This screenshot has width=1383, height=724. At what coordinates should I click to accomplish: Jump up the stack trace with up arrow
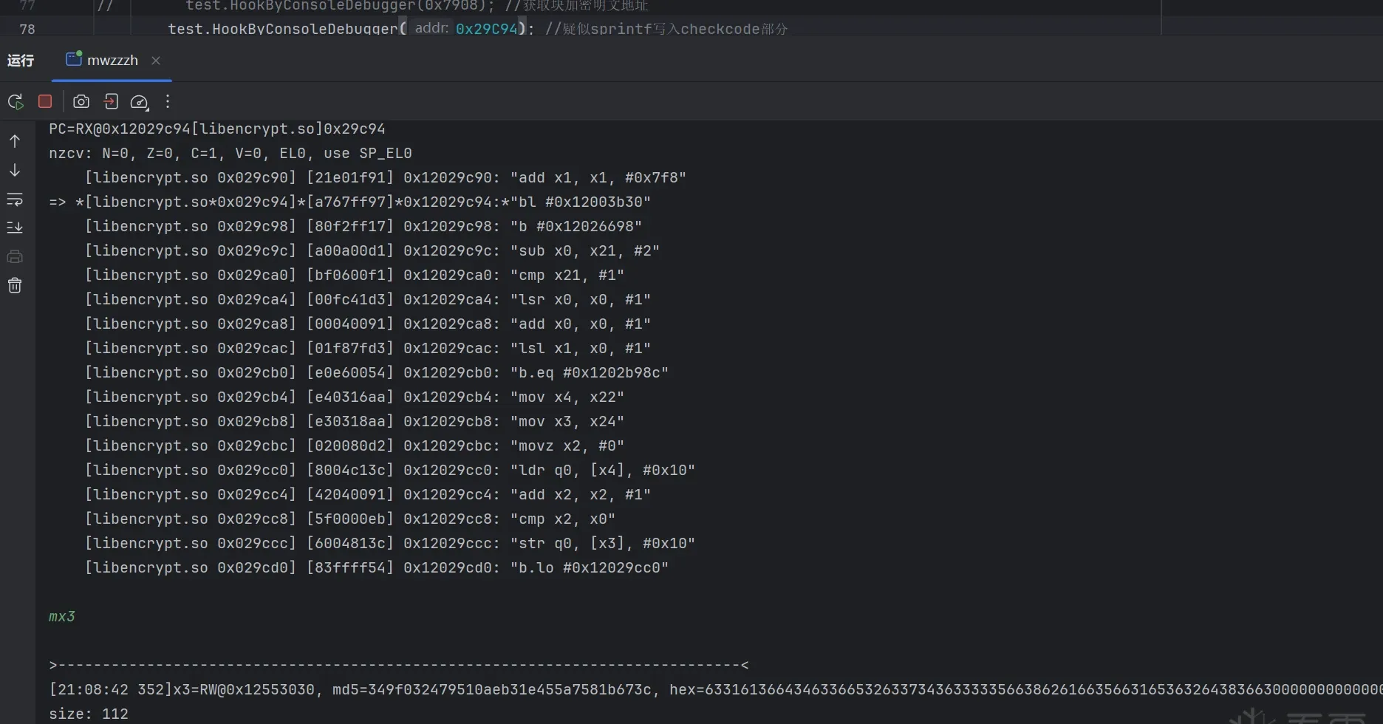tap(15, 141)
